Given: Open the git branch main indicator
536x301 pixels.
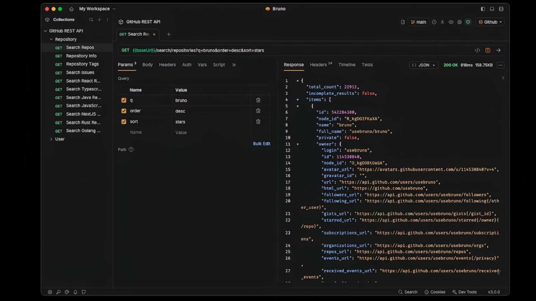Looking at the screenshot, I should pos(419,22).
